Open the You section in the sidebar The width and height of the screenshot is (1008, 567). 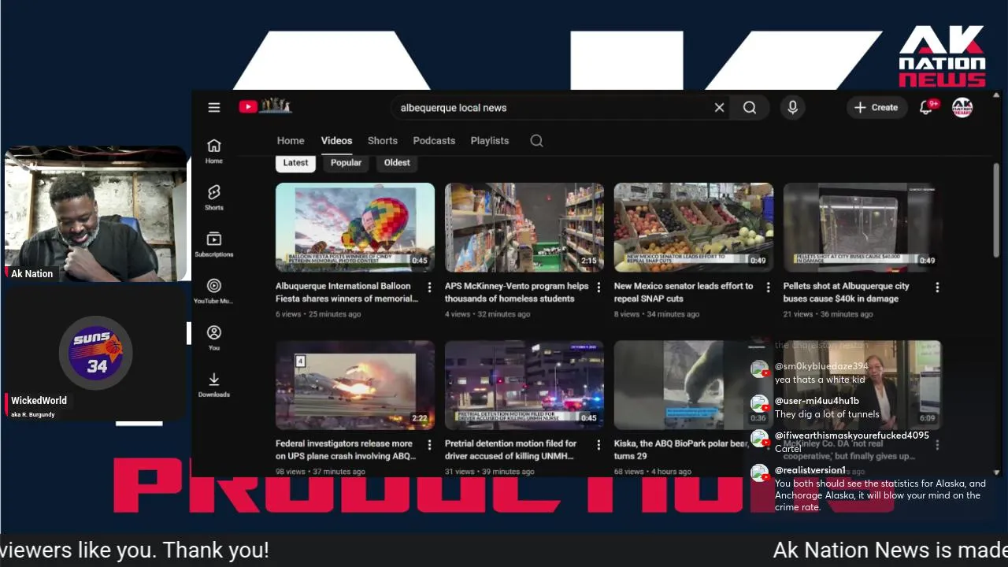coord(214,338)
